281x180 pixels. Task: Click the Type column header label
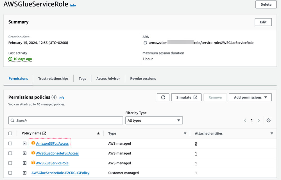pos(112,133)
